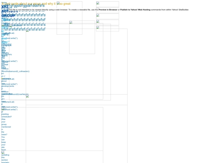Click the broken image beside the 'rowHeight' script text
Screen dimensions: 217x163
(x=27, y=96)
